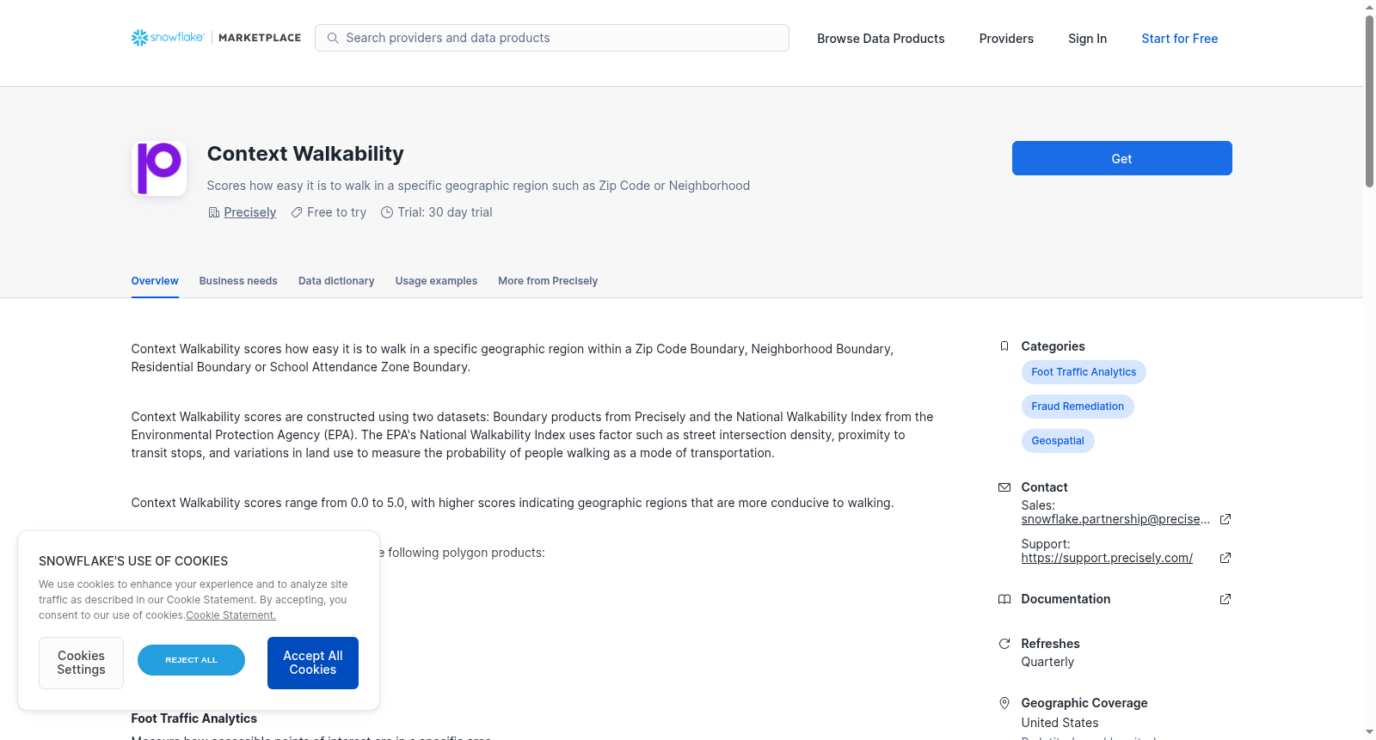Open support.precisely.com link
The width and height of the screenshot is (1376, 740).
click(1107, 558)
